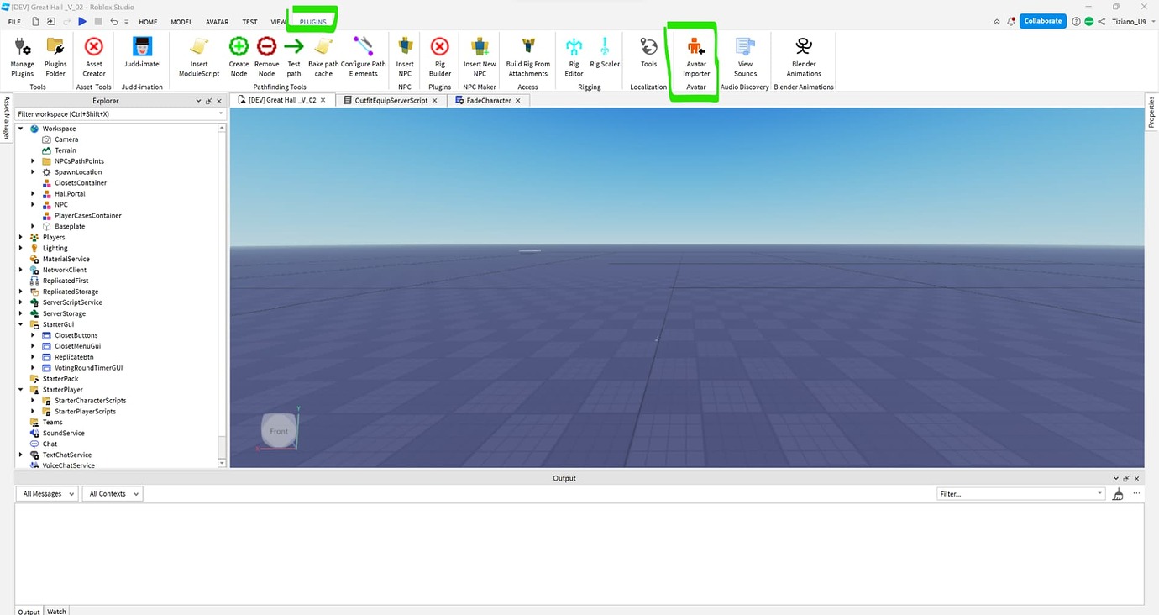Collapse the StarterGui node
Viewport: 1159px width, 615px height.
point(21,324)
